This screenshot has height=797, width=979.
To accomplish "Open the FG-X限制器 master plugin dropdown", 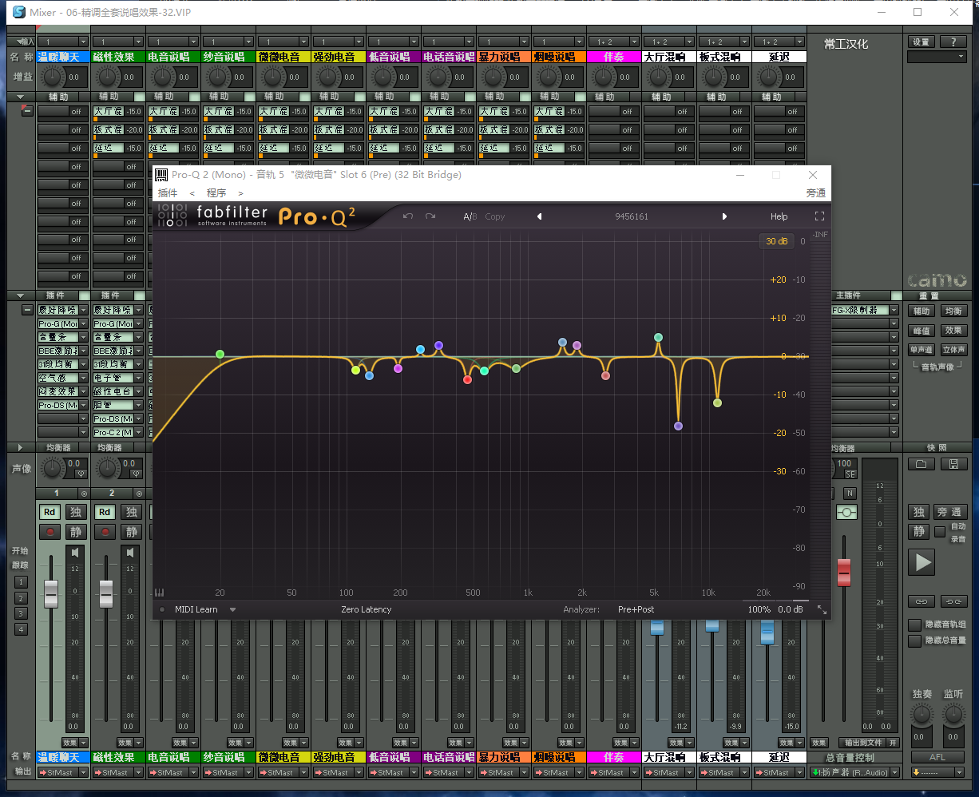I will click(894, 310).
